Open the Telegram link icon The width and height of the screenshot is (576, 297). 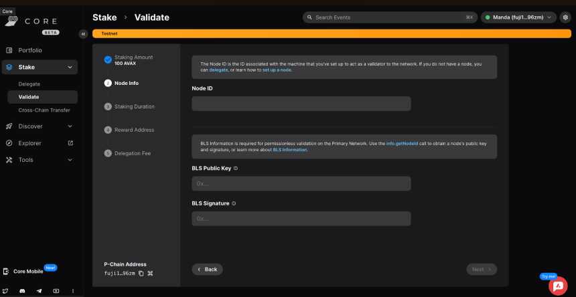click(40, 291)
